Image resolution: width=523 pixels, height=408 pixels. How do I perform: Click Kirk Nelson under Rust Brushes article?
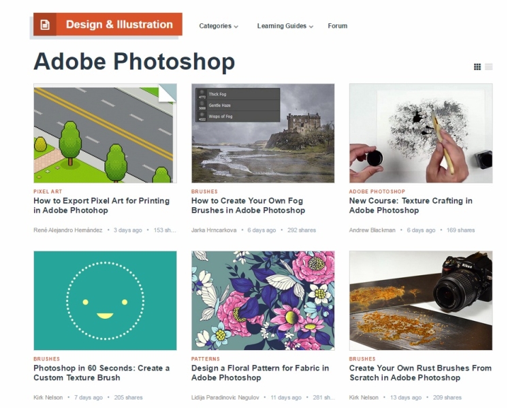click(364, 398)
